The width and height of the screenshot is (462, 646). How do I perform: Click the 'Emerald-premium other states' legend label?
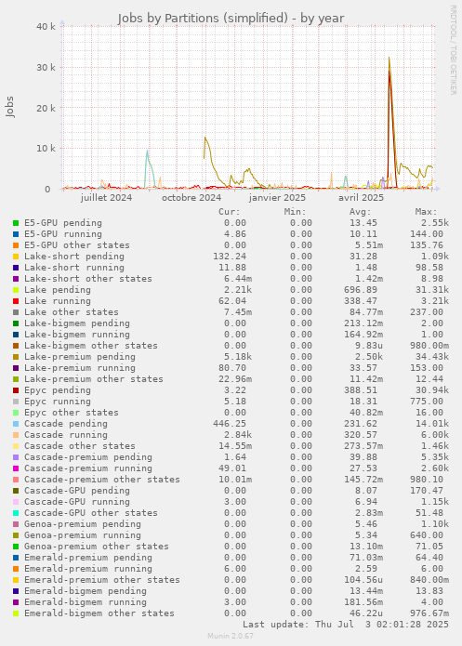click(x=102, y=580)
